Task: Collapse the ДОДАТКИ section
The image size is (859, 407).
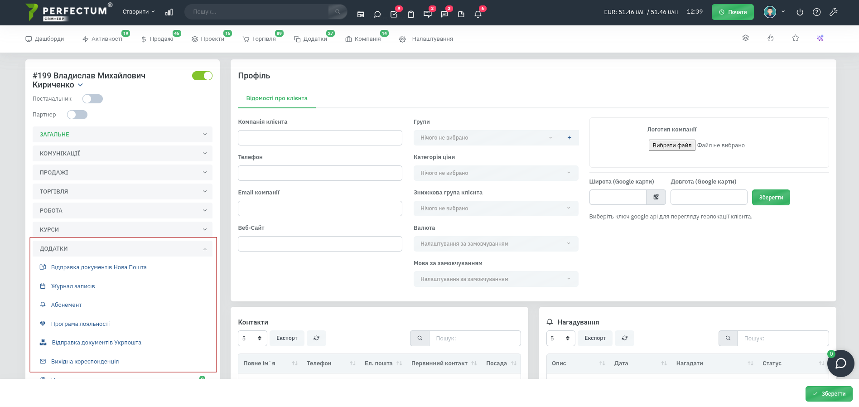Action: [122, 249]
